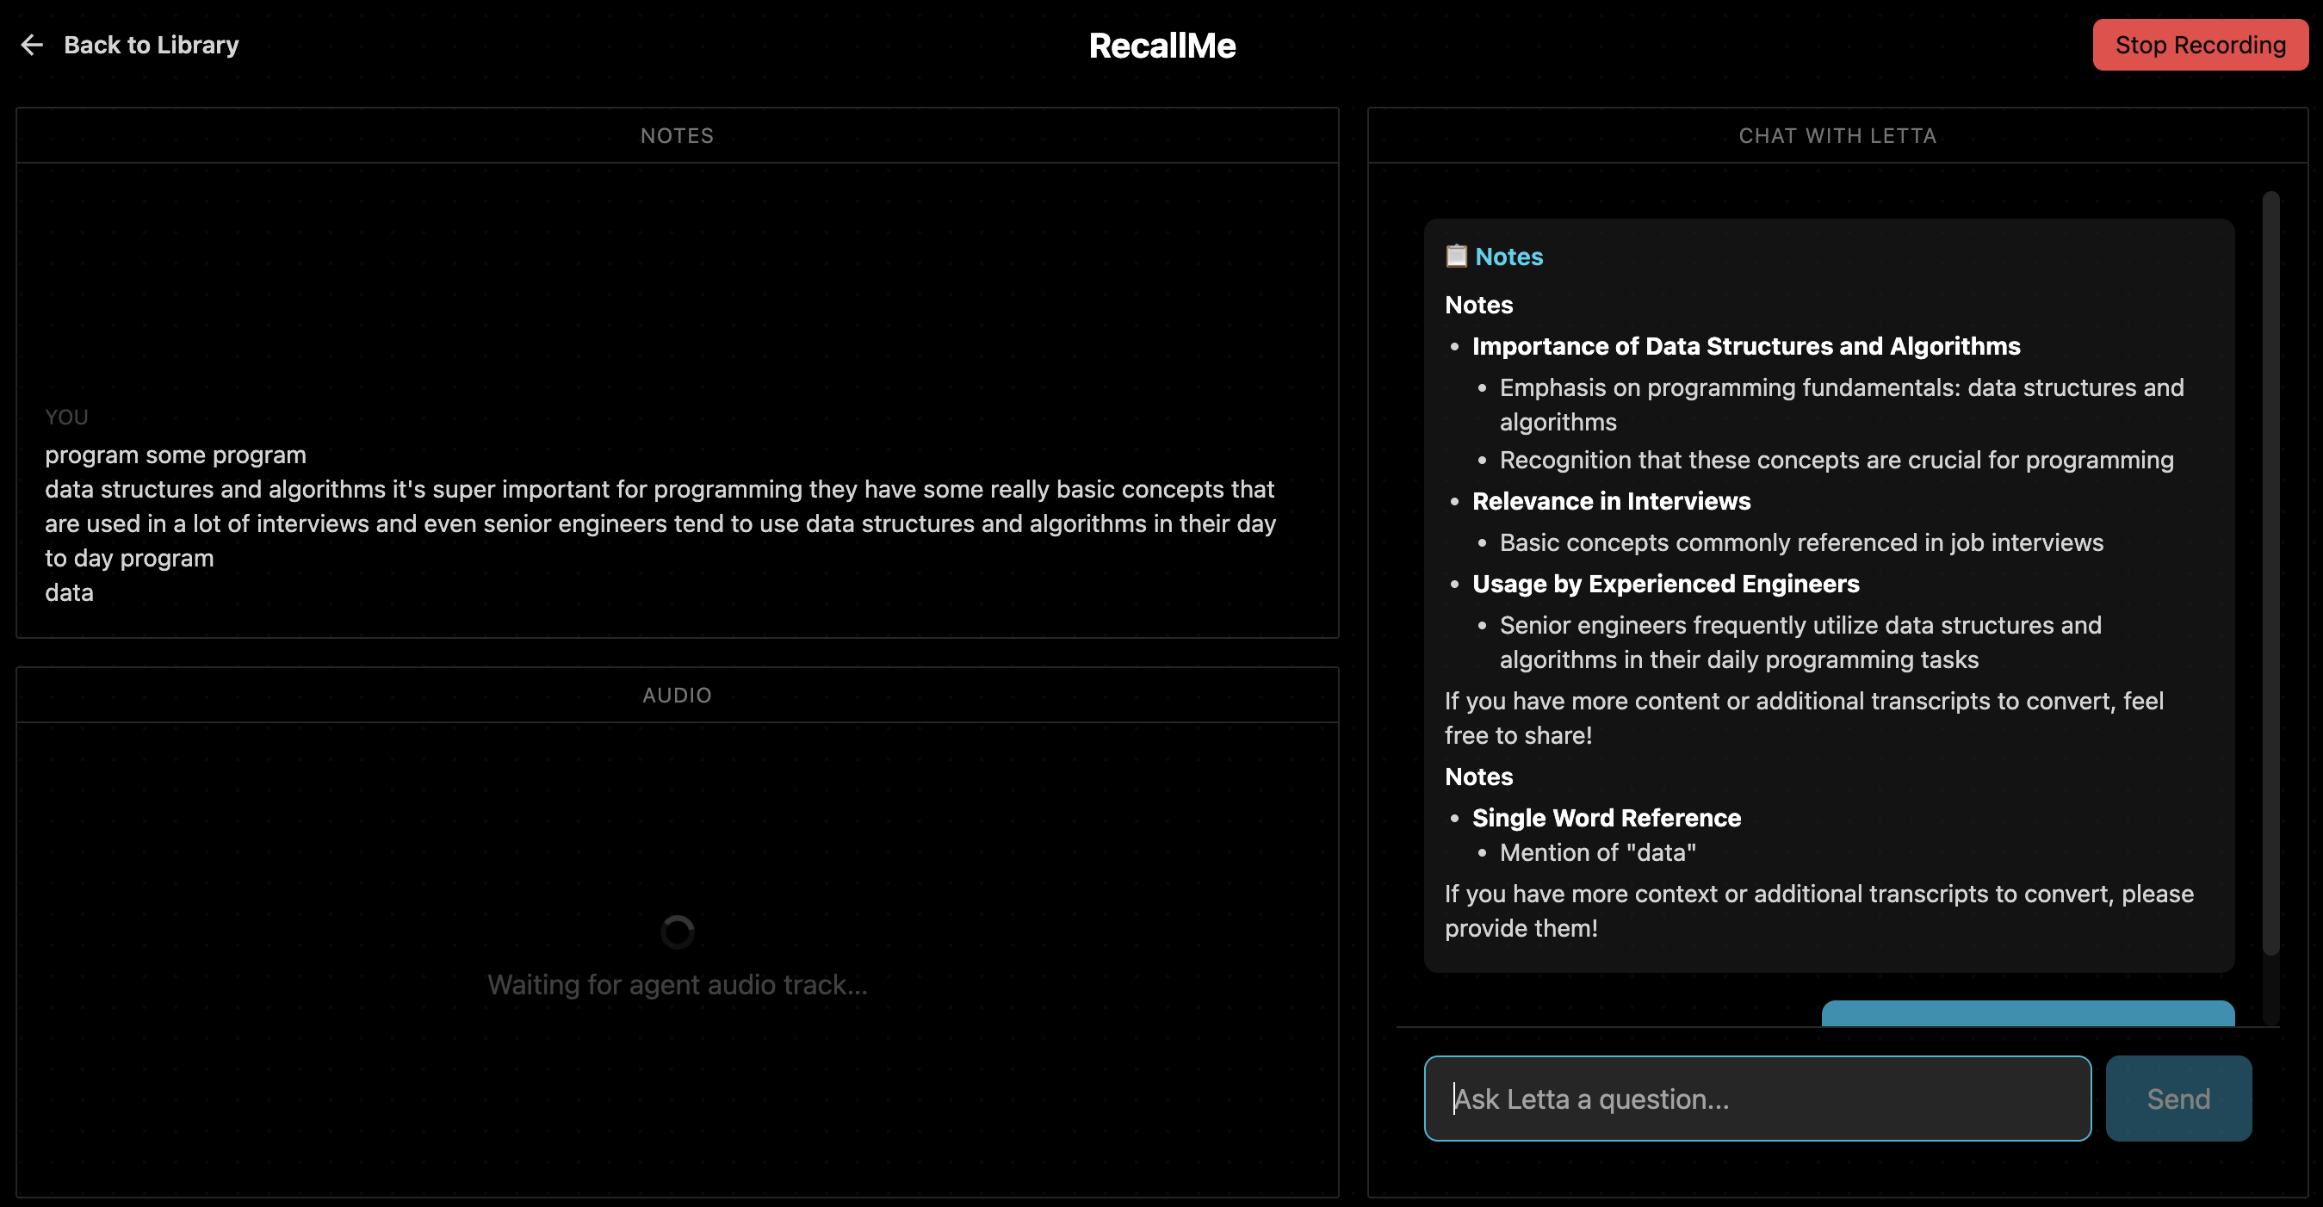The width and height of the screenshot is (2323, 1207).
Task: Click the CHAT WITH LETTA header
Action: click(1837, 136)
